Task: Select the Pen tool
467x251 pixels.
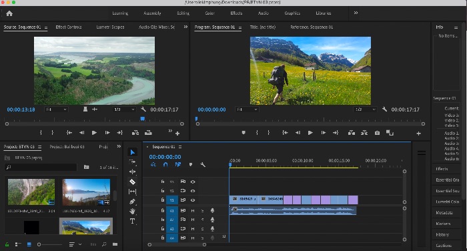Action: pyautogui.click(x=133, y=202)
